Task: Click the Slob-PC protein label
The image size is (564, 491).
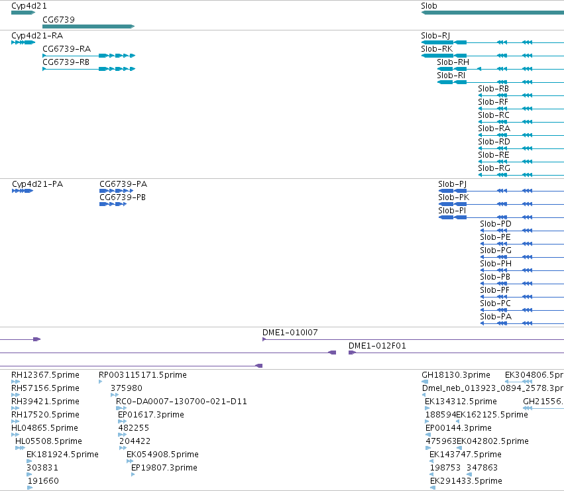Action: click(495, 304)
